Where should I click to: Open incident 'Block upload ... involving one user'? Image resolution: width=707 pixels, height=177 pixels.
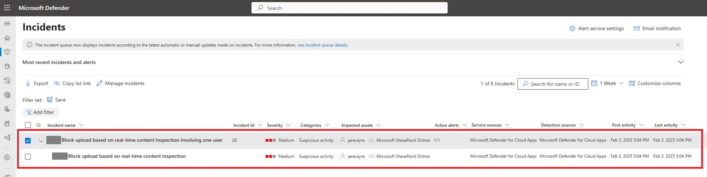(x=142, y=140)
